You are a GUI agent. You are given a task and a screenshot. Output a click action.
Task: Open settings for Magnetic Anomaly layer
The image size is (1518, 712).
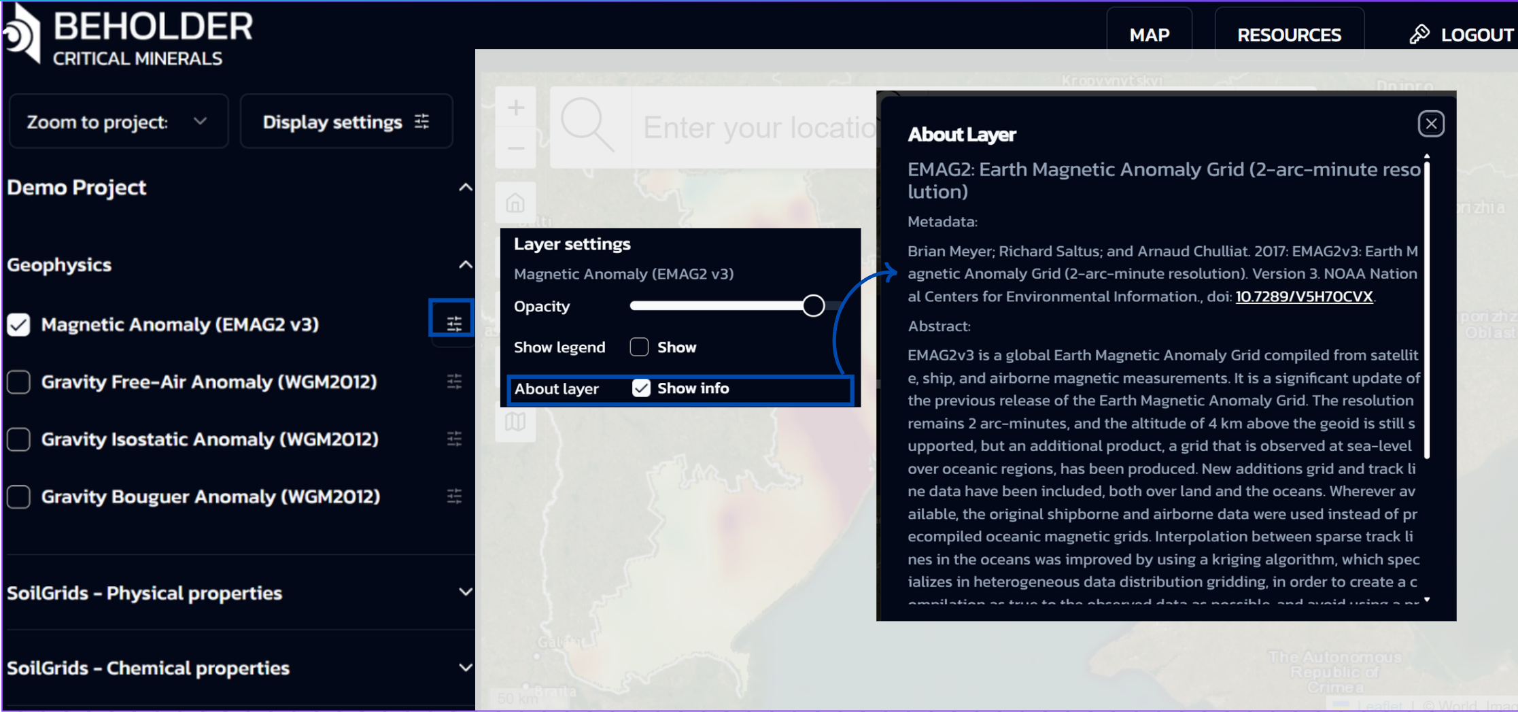454,324
